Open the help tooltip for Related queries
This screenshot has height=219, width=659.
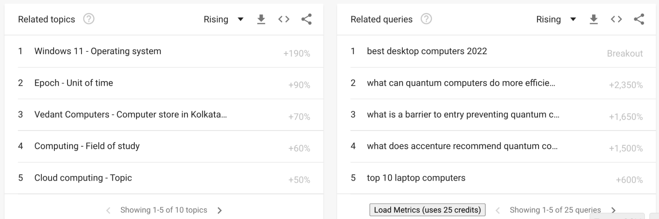[x=426, y=19]
